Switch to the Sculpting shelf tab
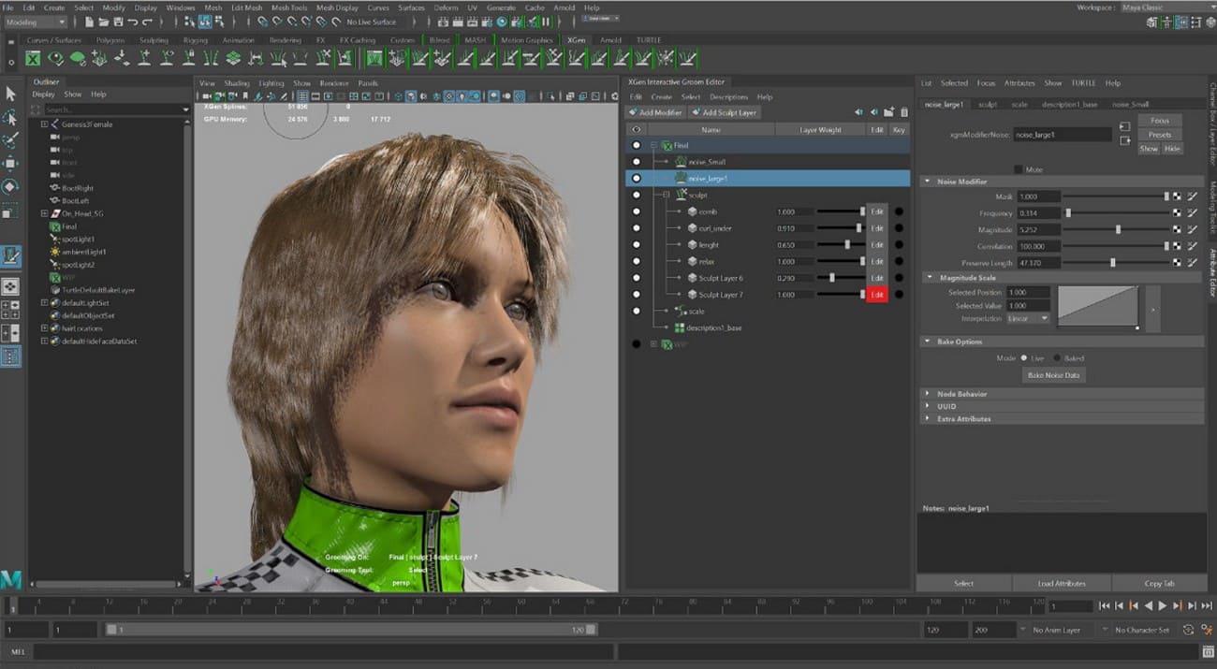1217x669 pixels. click(154, 40)
